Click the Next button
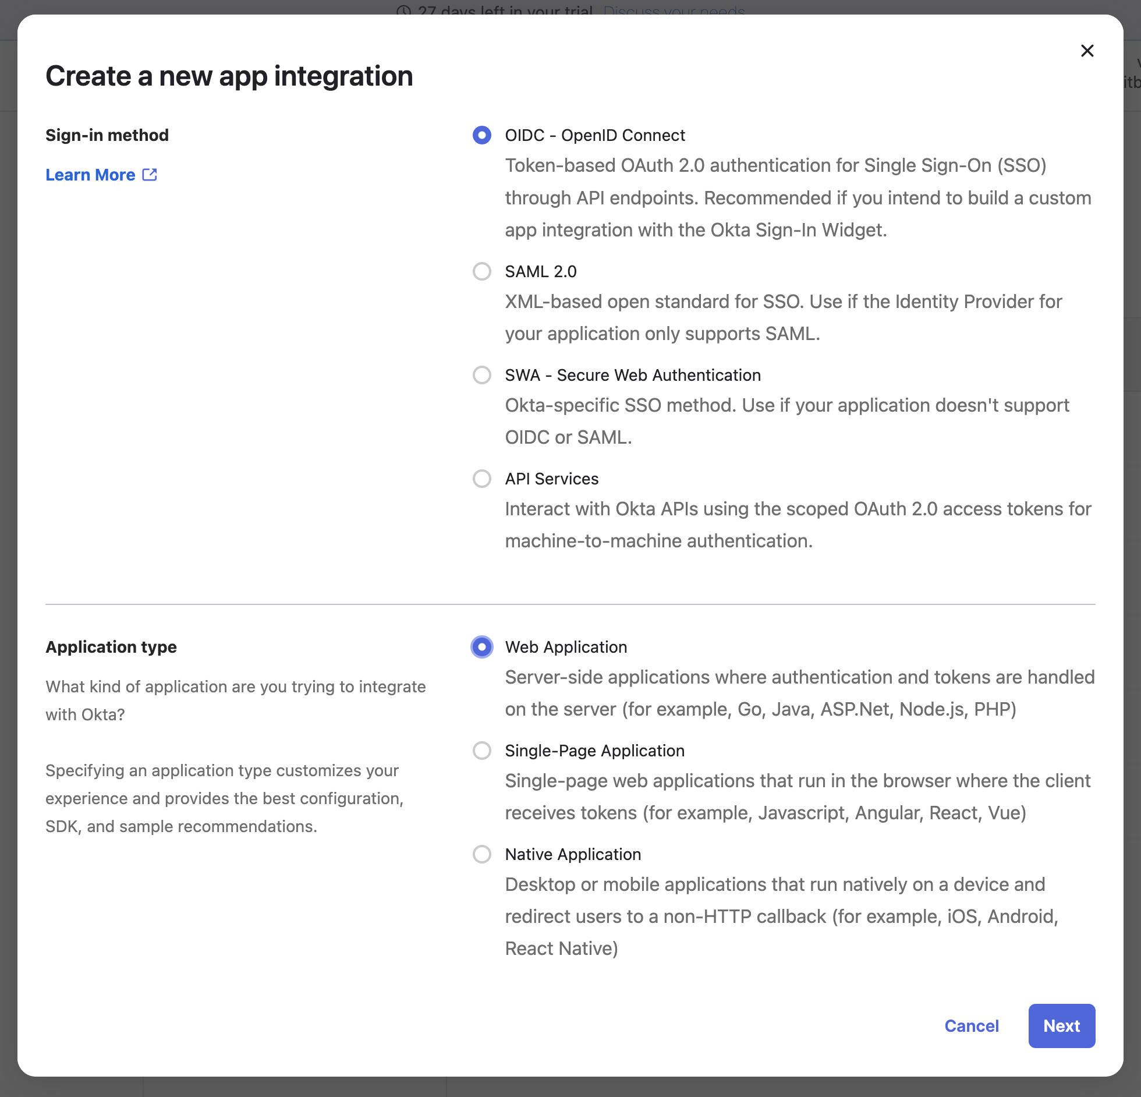The height and width of the screenshot is (1097, 1141). pos(1061,1026)
